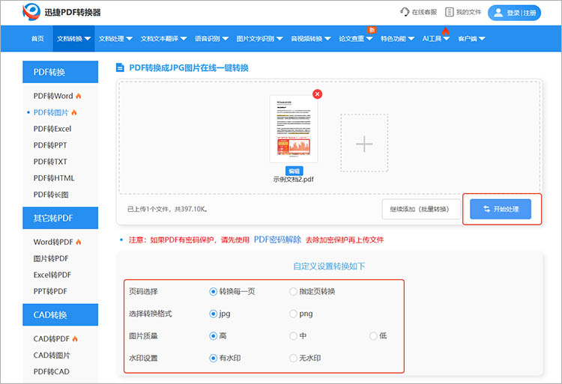Open PDF转TXT in sidebar

pyautogui.click(x=50, y=162)
